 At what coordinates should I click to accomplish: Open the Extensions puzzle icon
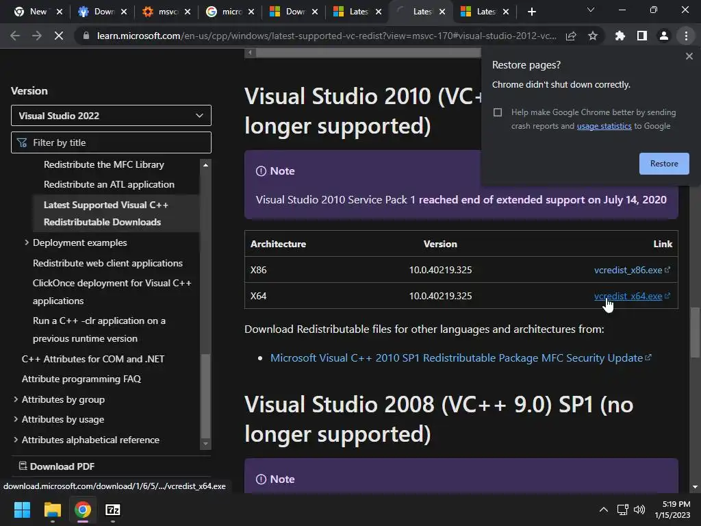tap(620, 36)
